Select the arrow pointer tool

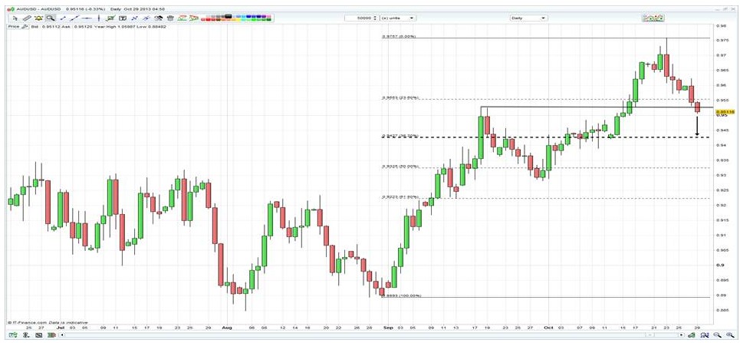click(15, 18)
